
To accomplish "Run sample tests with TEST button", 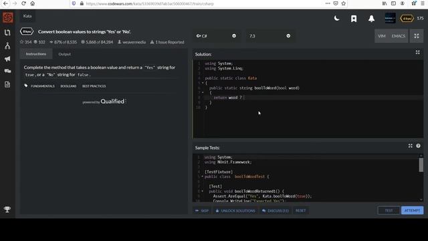I will pos(389,210).
